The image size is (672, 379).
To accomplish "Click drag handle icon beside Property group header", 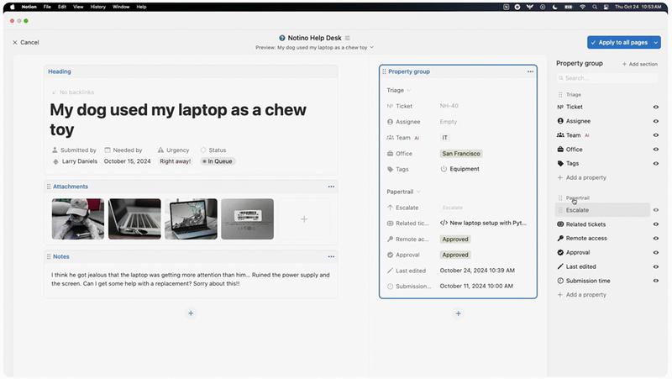I will click(x=384, y=71).
